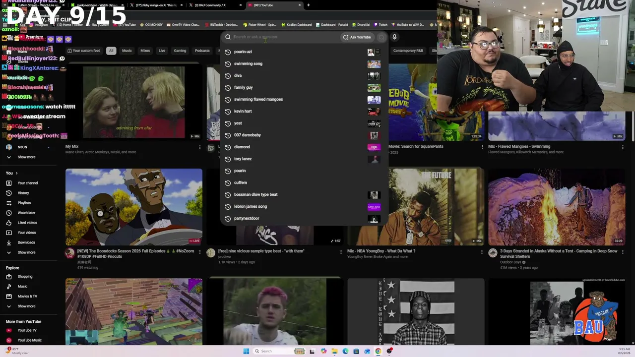Viewport: 635px width, 357px height.
Task: Choose the 'diva' search suggestion
Action: click(x=238, y=75)
